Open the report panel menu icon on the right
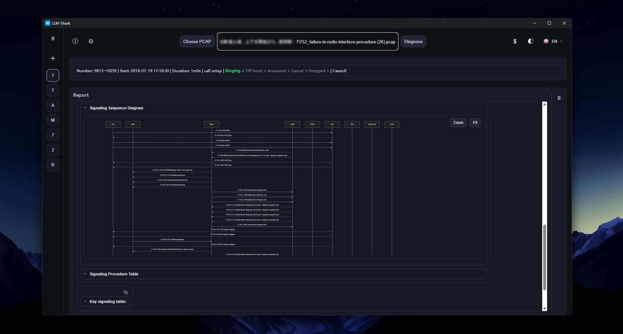 pos(559,98)
